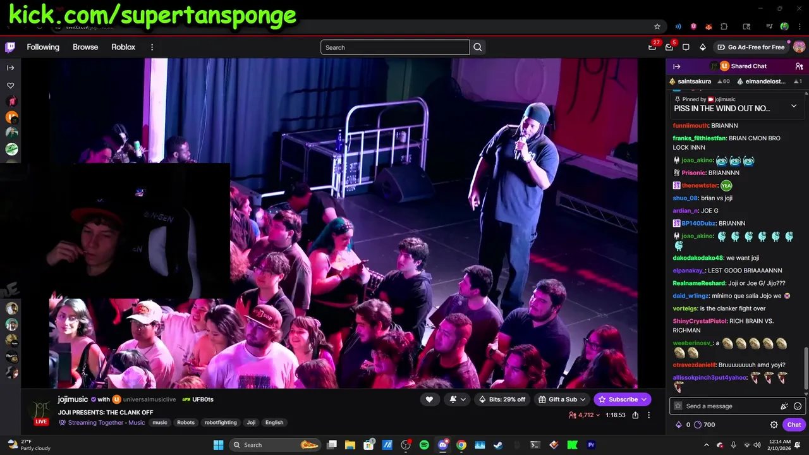Click chat username ShinyCrystalPistol
This screenshot has width=809, height=455.
pos(700,321)
